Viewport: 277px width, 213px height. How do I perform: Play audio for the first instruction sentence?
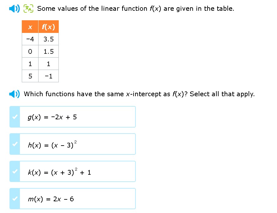(14, 9)
